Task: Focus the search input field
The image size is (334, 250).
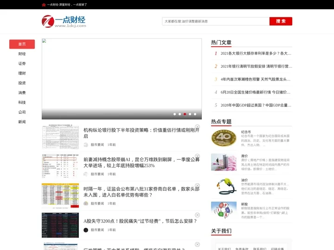Action: click(216, 21)
